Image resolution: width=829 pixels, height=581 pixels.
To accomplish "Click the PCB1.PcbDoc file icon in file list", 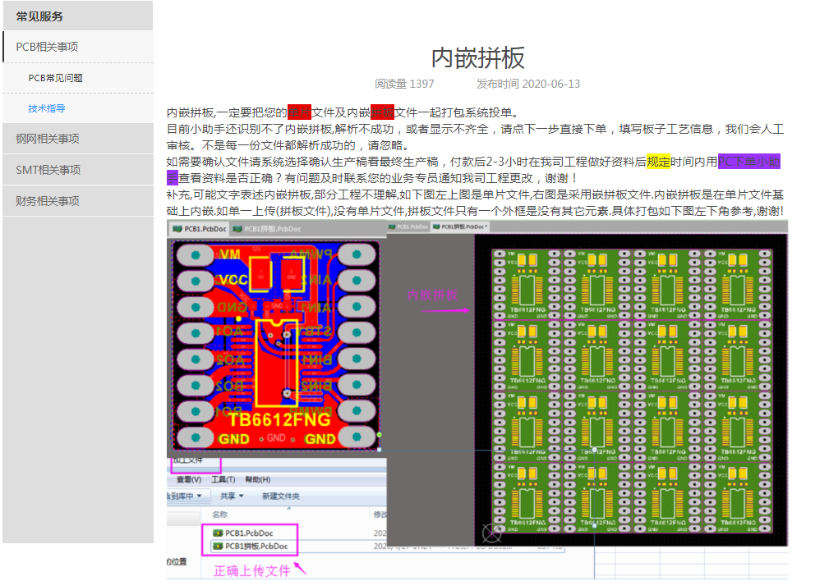I will click(x=218, y=533).
